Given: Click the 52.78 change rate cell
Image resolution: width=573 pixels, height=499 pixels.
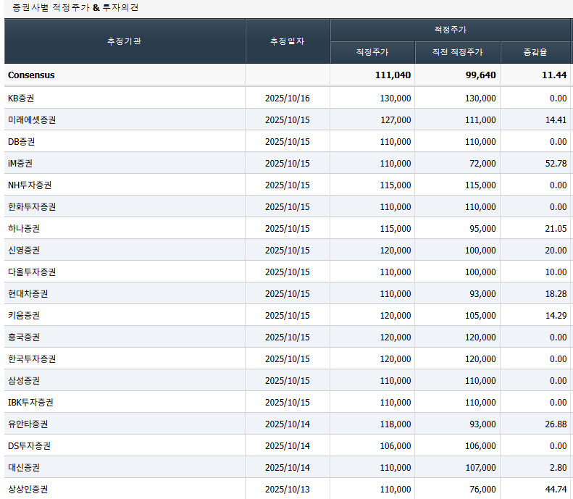Looking at the screenshot, I should pyautogui.click(x=556, y=163).
